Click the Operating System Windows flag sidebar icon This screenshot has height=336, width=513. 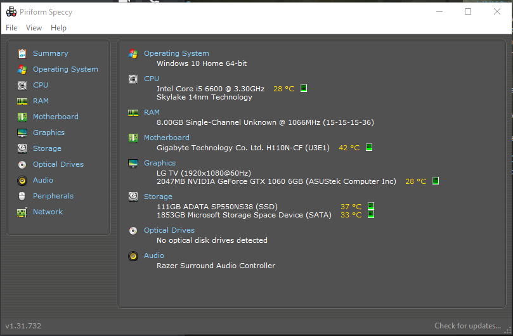[22, 69]
